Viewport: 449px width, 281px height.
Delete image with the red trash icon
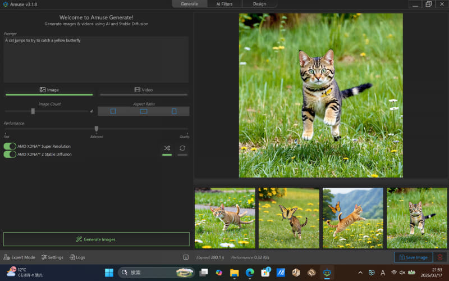[440, 257]
